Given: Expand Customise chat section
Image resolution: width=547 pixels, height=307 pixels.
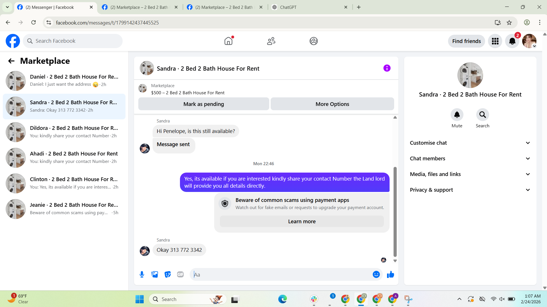Looking at the screenshot, I should click(470, 143).
